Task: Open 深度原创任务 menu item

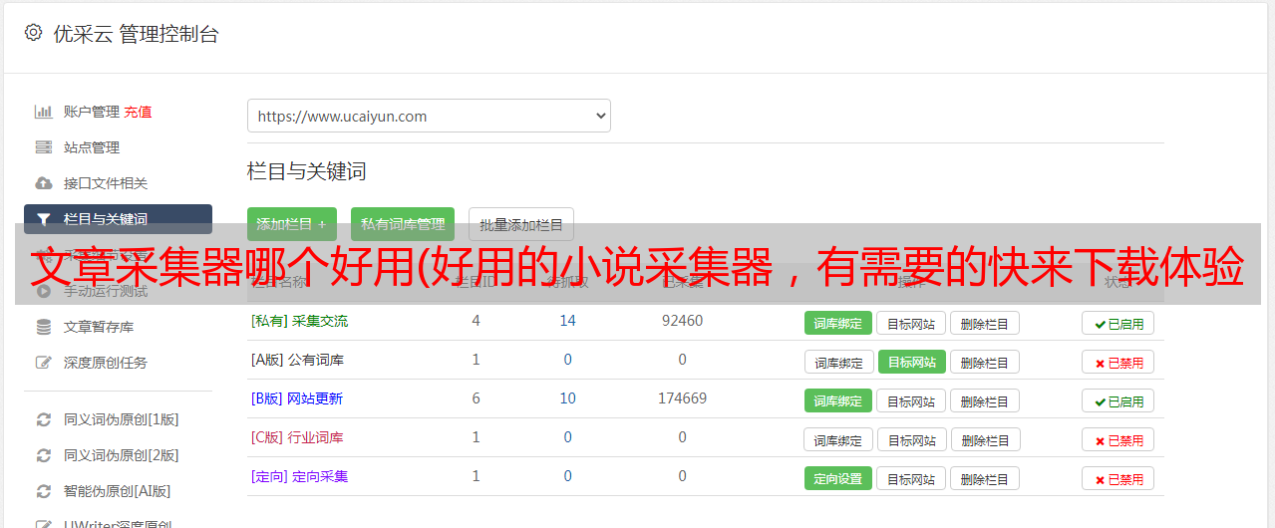Action: pyautogui.click(x=106, y=363)
